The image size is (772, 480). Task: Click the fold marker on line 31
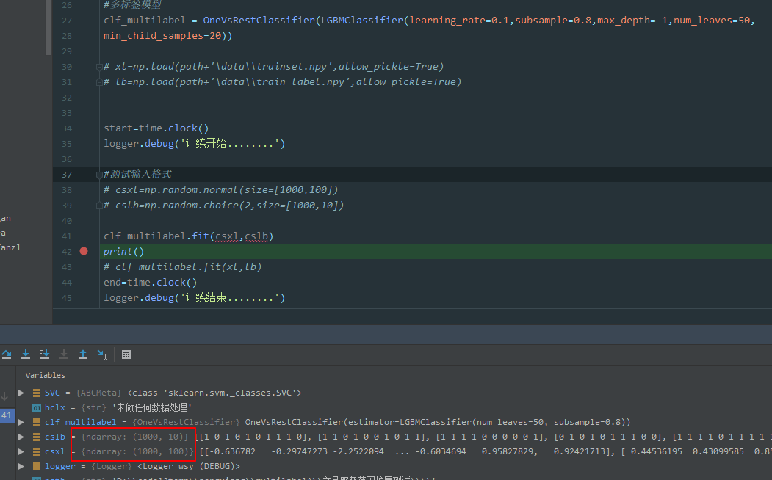[99, 82]
